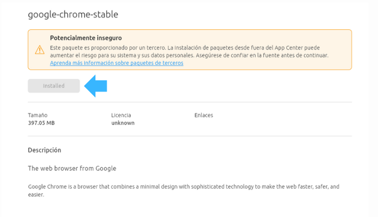Select the "Potencialmente inseguro" warning heading
Viewport: 378px width, 217px height.
click(x=86, y=38)
